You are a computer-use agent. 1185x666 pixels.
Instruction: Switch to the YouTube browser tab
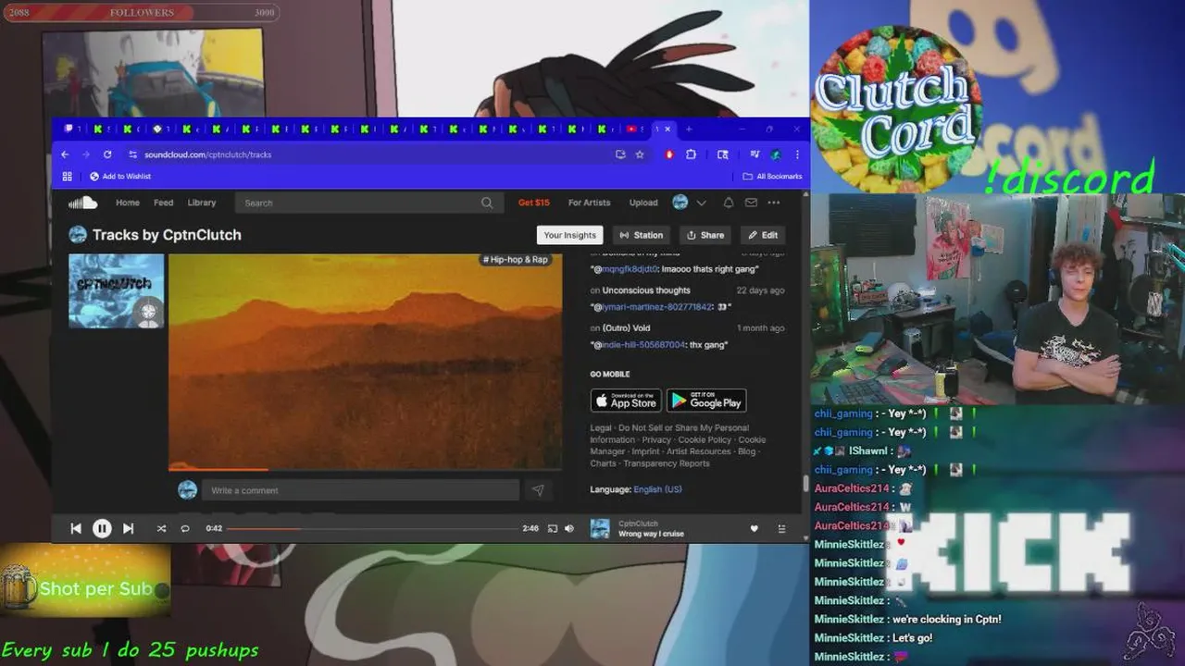pyautogui.click(x=634, y=129)
